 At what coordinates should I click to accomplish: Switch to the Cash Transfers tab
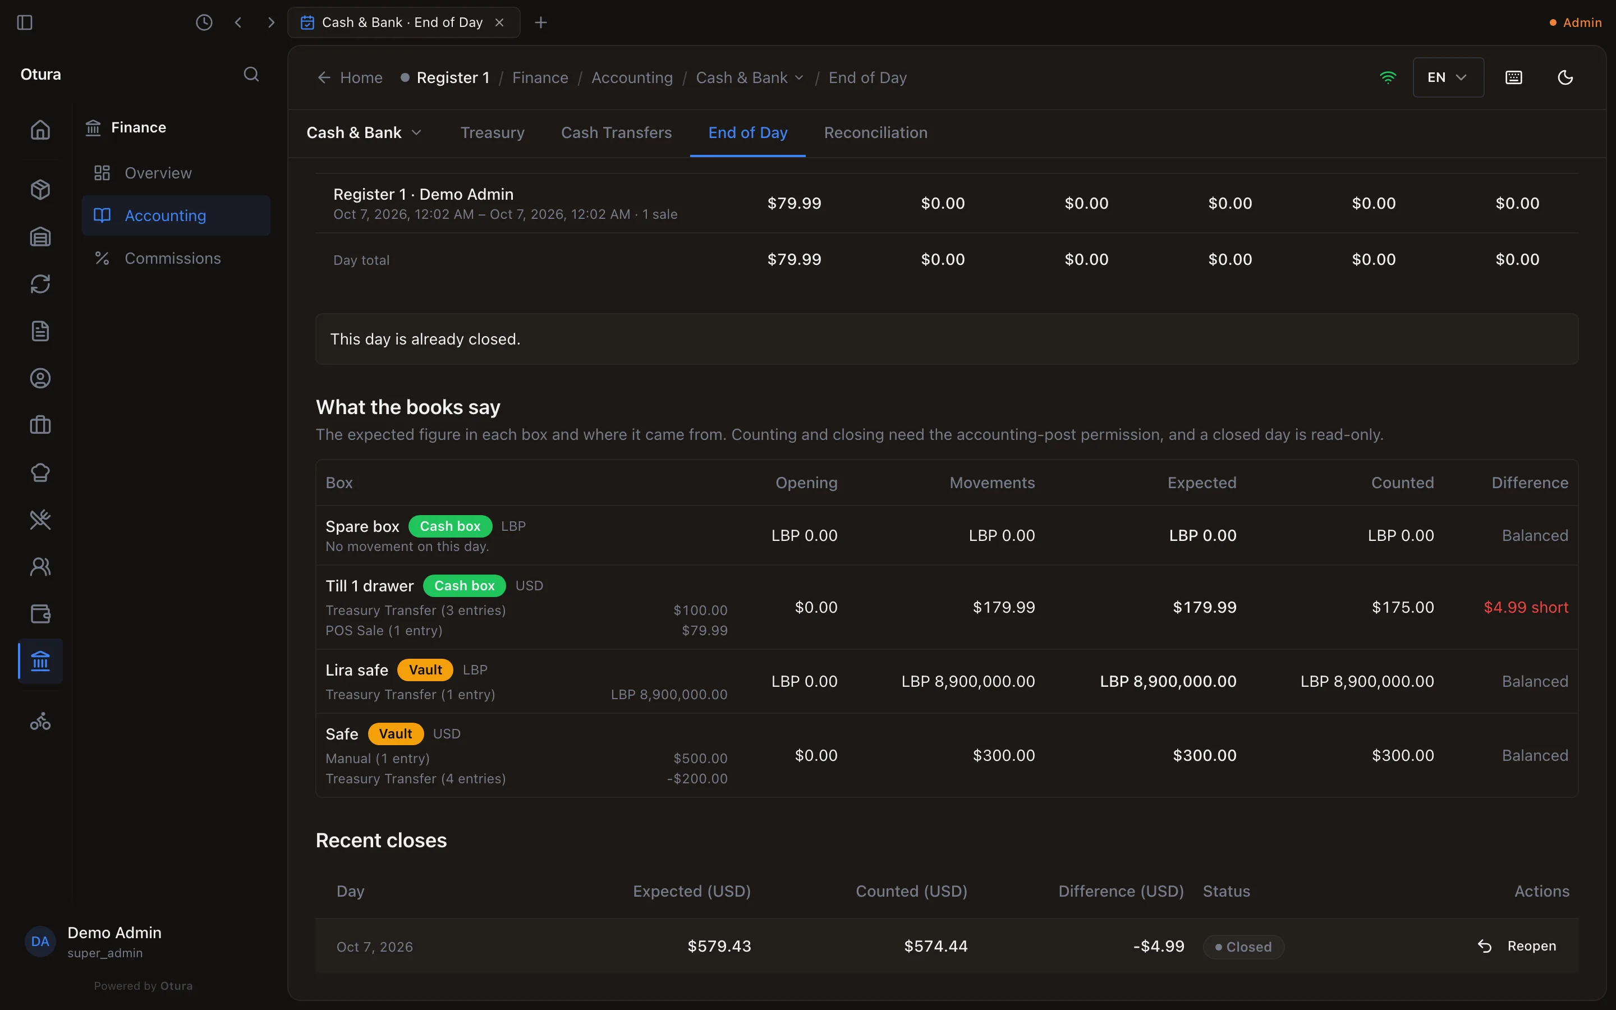pos(616,132)
